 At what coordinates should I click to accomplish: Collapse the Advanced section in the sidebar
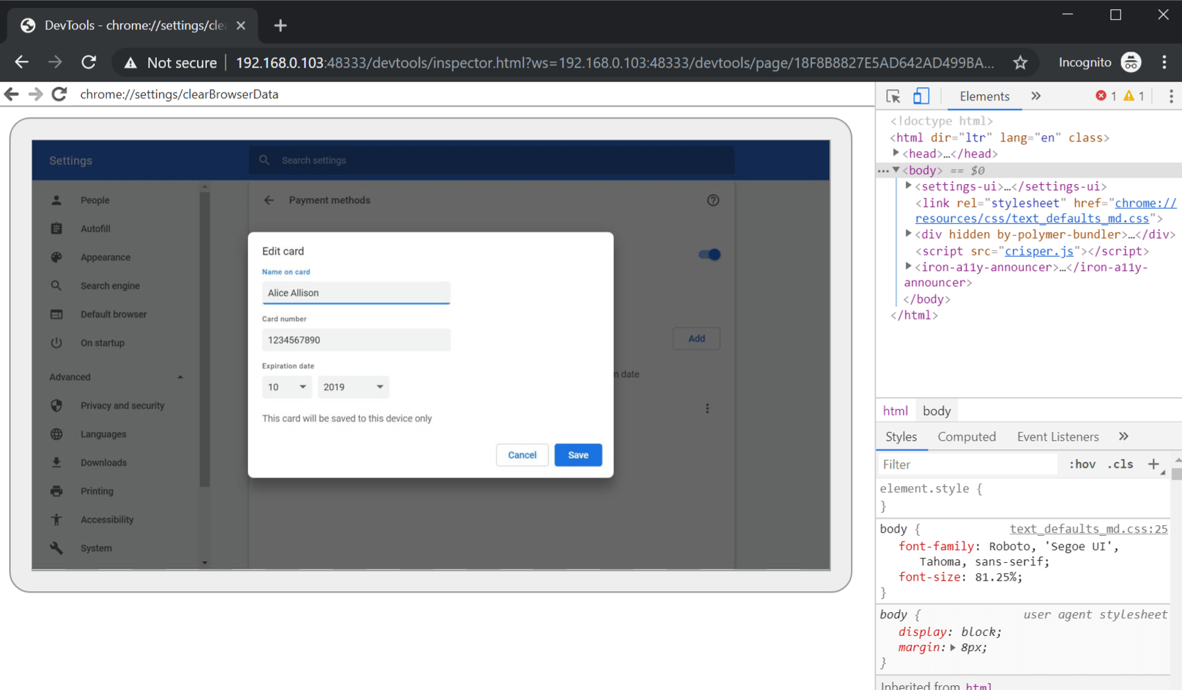coord(180,377)
